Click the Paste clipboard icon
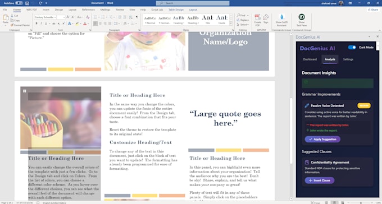The image size is (382, 204). [6, 18]
